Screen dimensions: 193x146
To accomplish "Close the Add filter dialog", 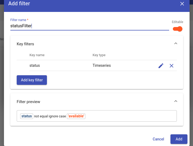I will [182, 4].
